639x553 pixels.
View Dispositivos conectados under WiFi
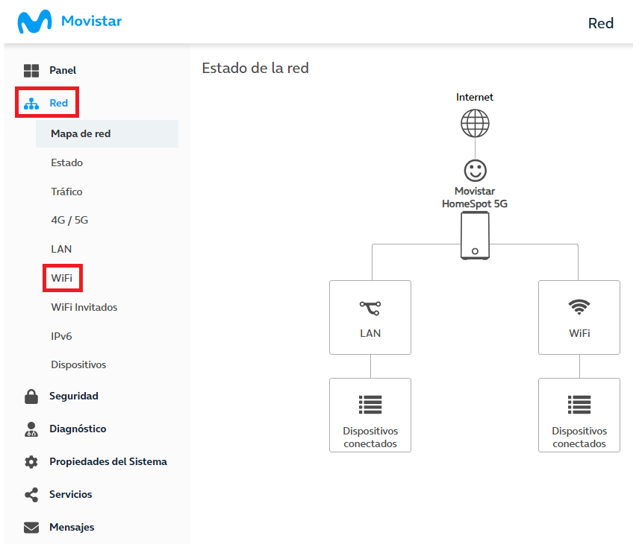(579, 416)
